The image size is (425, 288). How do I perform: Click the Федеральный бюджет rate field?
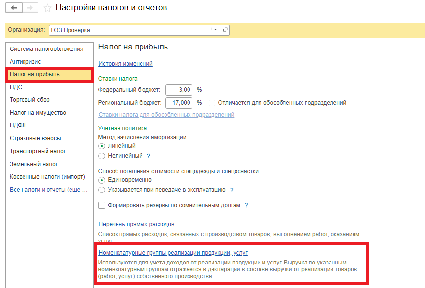179,90
